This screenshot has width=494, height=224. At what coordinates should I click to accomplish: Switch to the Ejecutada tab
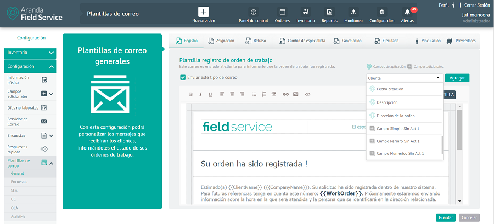coord(386,41)
